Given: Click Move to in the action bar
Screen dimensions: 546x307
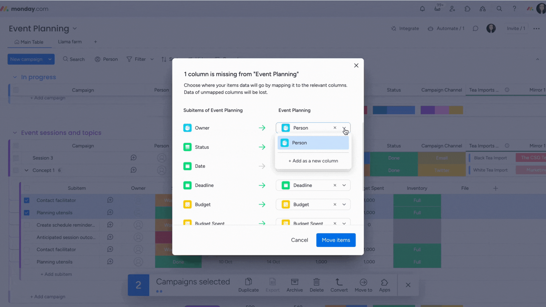Looking at the screenshot, I should [x=363, y=285].
